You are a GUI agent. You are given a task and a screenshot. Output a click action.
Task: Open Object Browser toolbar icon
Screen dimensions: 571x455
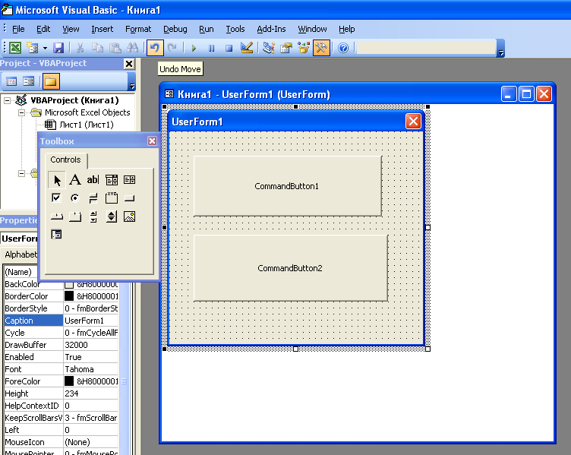click(304, 48)
